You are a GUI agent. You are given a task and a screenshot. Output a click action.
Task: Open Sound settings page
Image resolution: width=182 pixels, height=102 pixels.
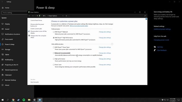click(7, 29)
